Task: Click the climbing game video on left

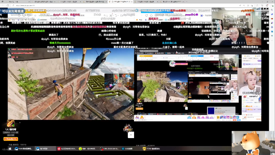Action: [71, 84]
